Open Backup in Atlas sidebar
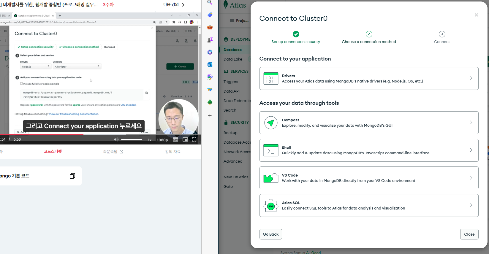 230,133
